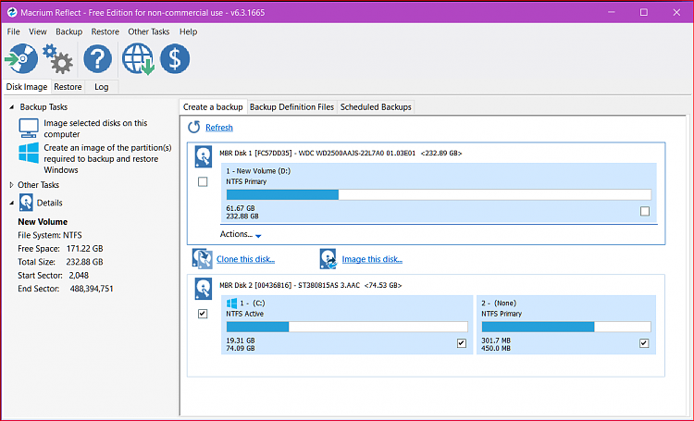Viewport: 694px width, 421px height.
Task: Open the View menu
Action: 38,31
